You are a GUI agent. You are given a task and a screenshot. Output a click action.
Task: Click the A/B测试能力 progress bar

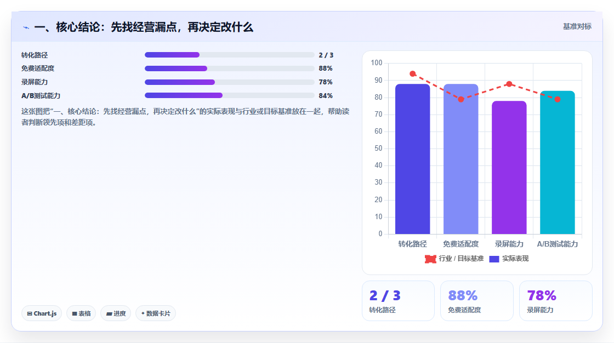pyautogui.click(x=230, y=95)
